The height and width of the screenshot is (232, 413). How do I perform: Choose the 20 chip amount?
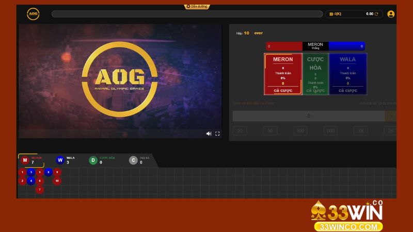pos(240,131)
